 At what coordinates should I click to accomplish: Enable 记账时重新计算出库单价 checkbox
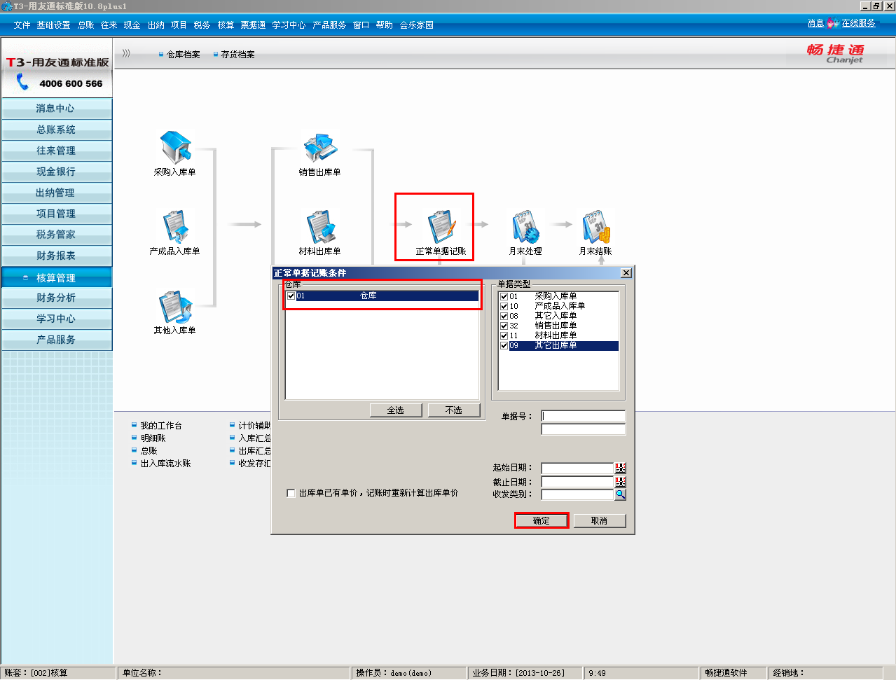pos(291,493)
